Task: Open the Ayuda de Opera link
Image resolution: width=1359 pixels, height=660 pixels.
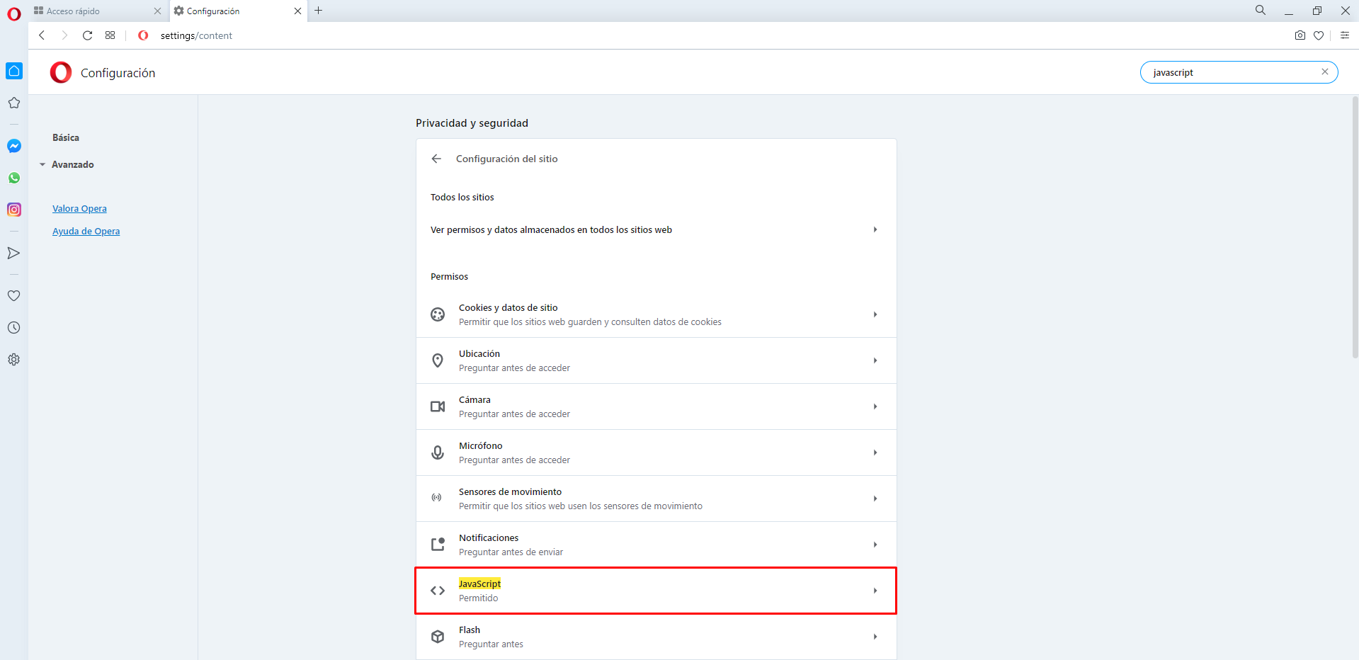Action: point(86,231)
